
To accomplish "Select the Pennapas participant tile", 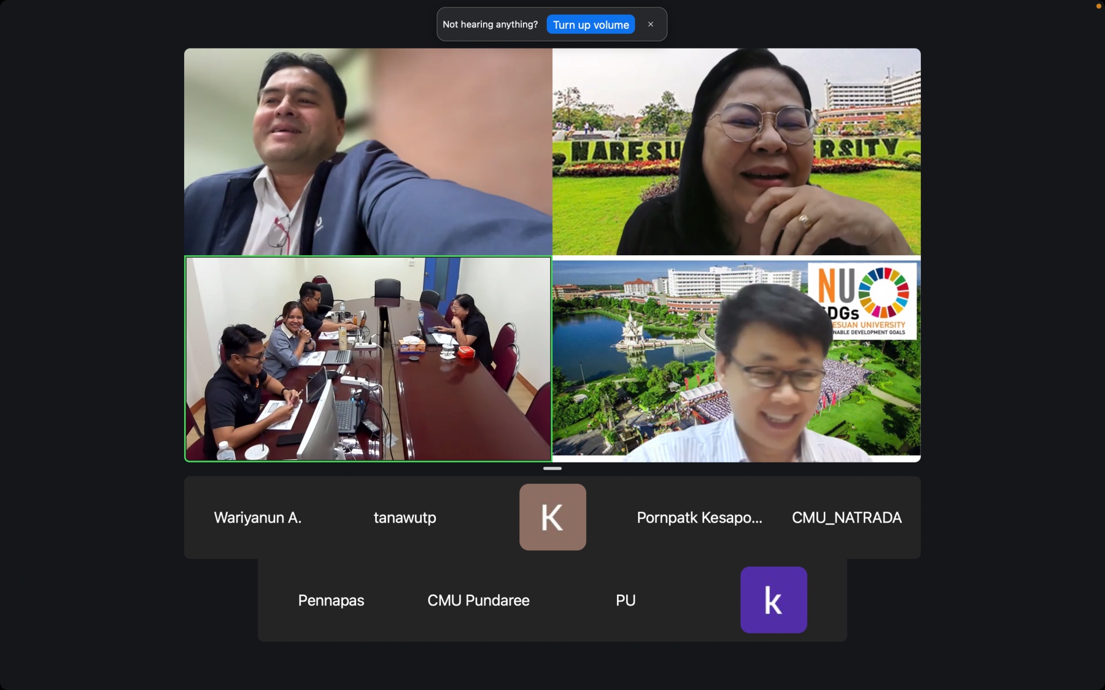I will 331,600.
